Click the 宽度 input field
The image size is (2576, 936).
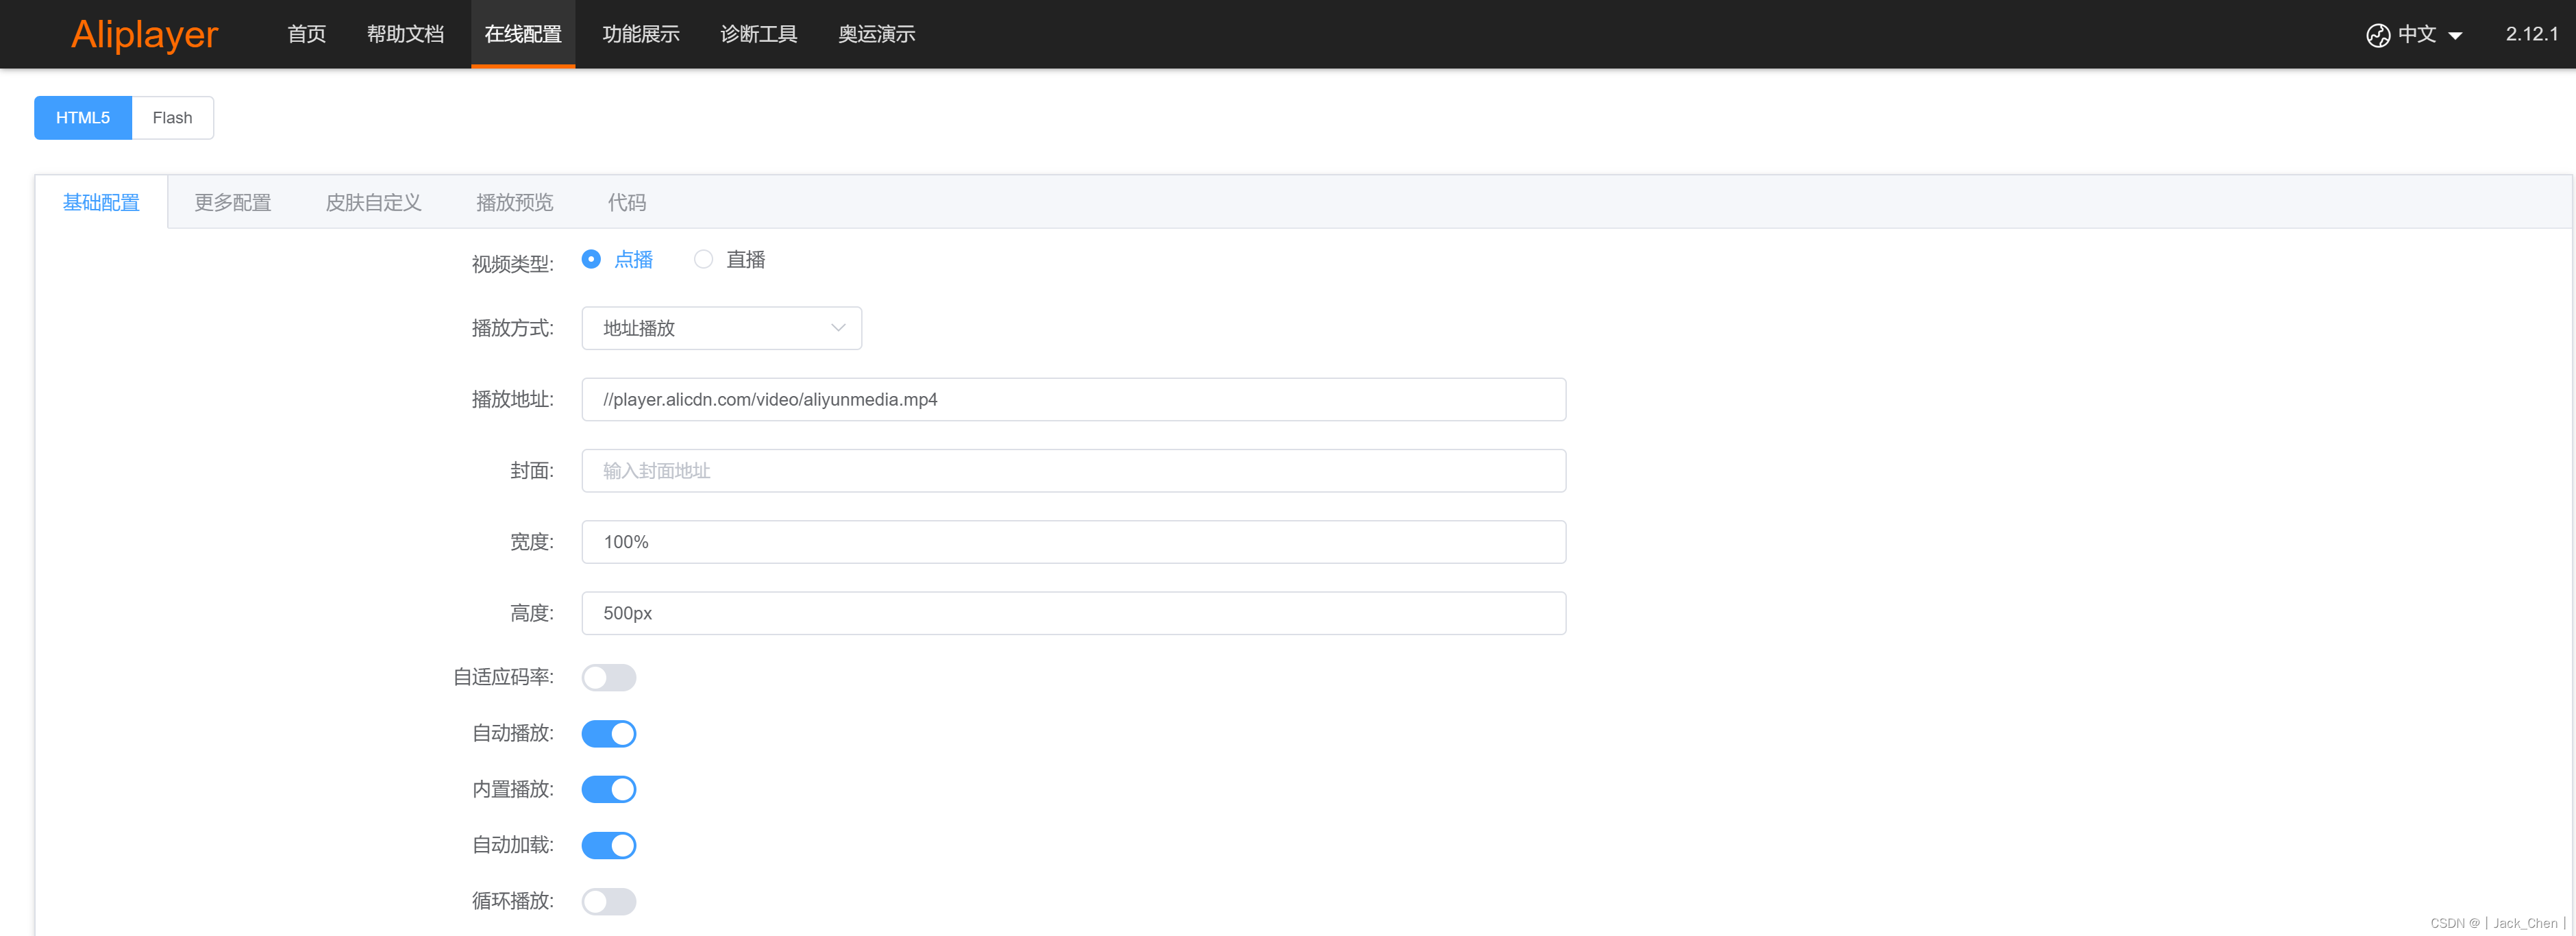pos(1074,542)
